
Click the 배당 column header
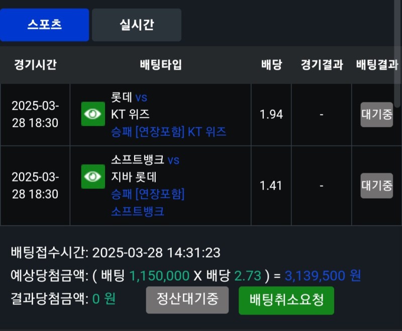(x=271, y=65)
